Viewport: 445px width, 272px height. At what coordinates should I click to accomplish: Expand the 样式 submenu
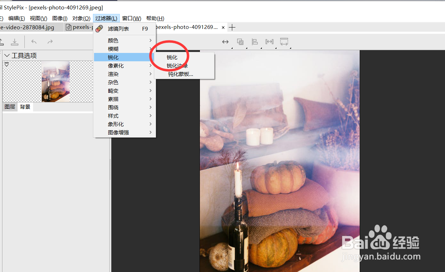tap(125, 116)
